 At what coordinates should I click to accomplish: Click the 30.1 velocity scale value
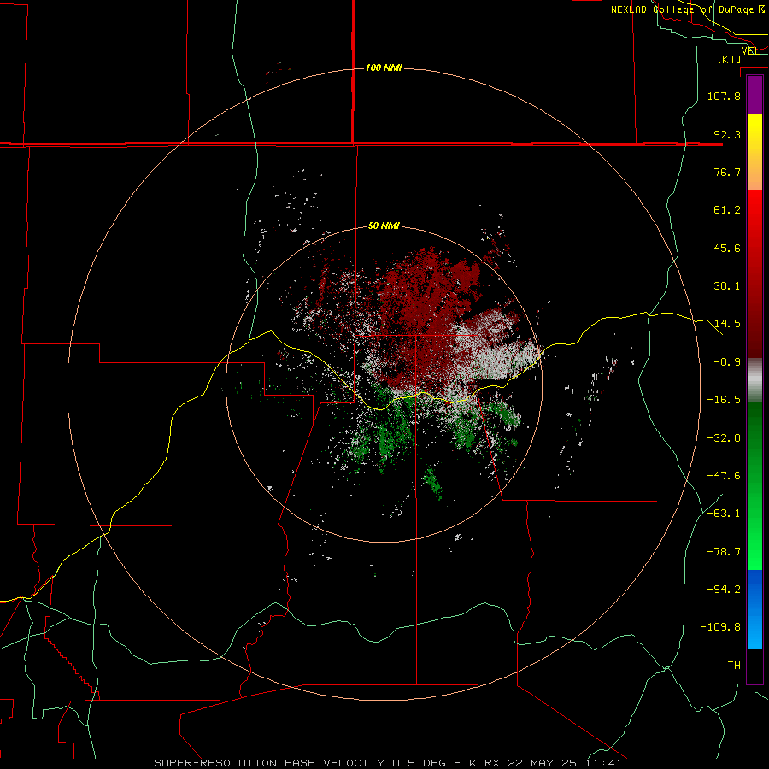727,286
